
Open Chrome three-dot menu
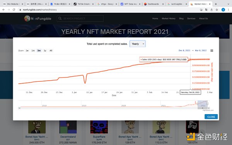[229, 10]
